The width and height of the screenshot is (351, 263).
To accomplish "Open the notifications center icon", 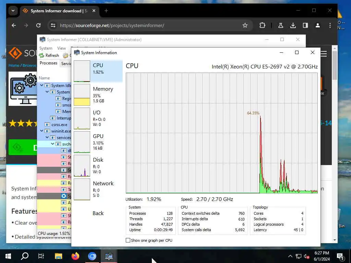I will (340, 256).
